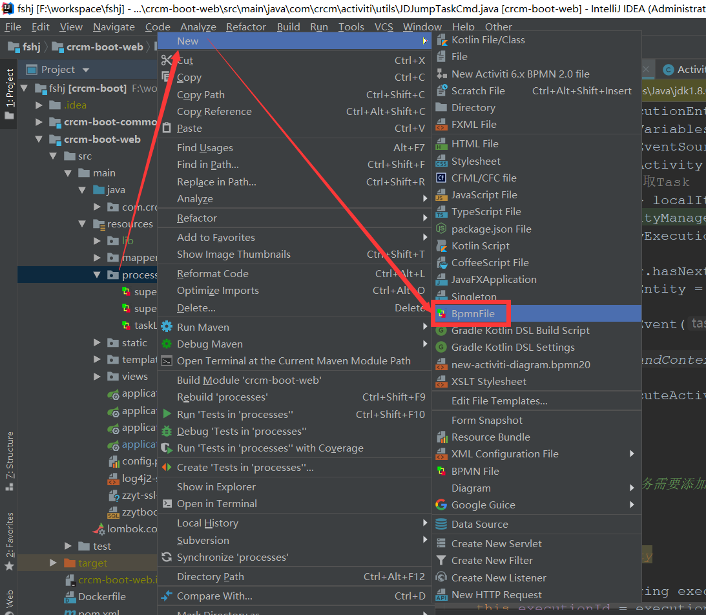This screenshot has height=615, width=706.
Task: Click the BpmnFile icon
Action: click(x=442, y=314)
